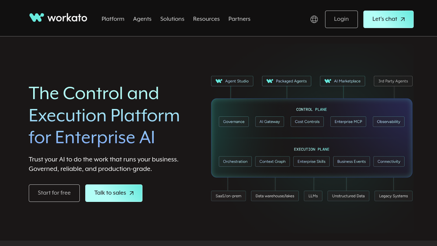Open the language globe selector
The height and width of the screenshot is (246, 437).
click(314, 19)
